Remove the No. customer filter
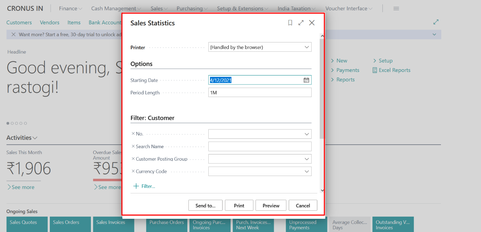This screenshot has height=232, width=481. pos(134,134)
